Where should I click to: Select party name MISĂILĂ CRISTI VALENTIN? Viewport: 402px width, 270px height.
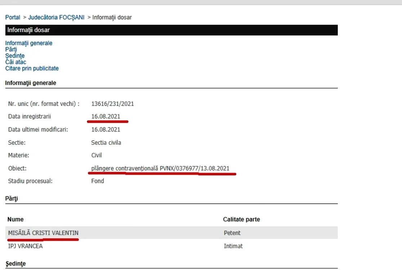pos(43,233)
